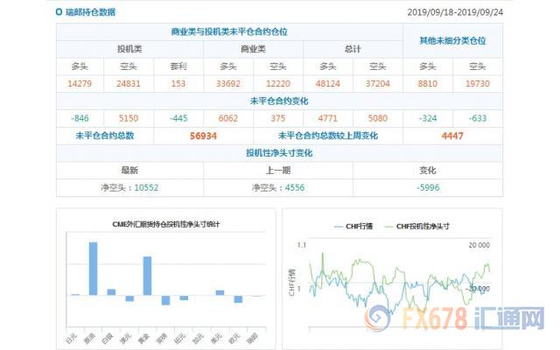Screen dimensions: 560x350
Task: Click the 20 000 right-axis label
Action: (479, 245)
